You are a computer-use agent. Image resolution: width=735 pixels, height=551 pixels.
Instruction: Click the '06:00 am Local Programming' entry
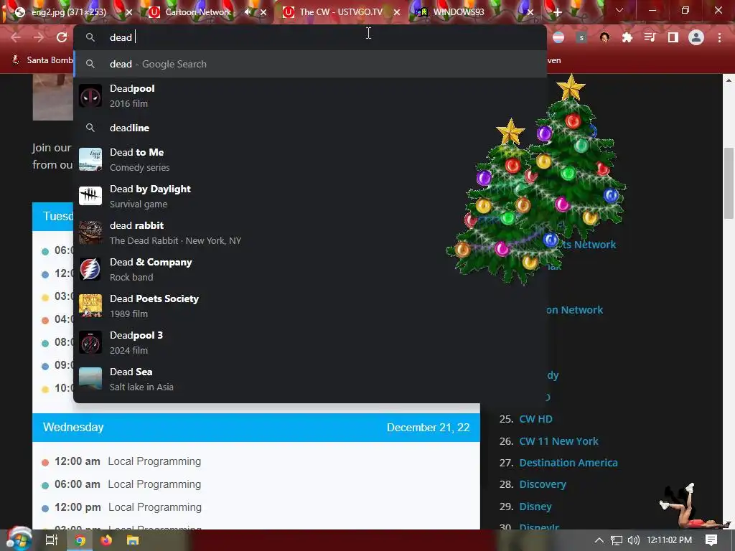pos(128,484)
